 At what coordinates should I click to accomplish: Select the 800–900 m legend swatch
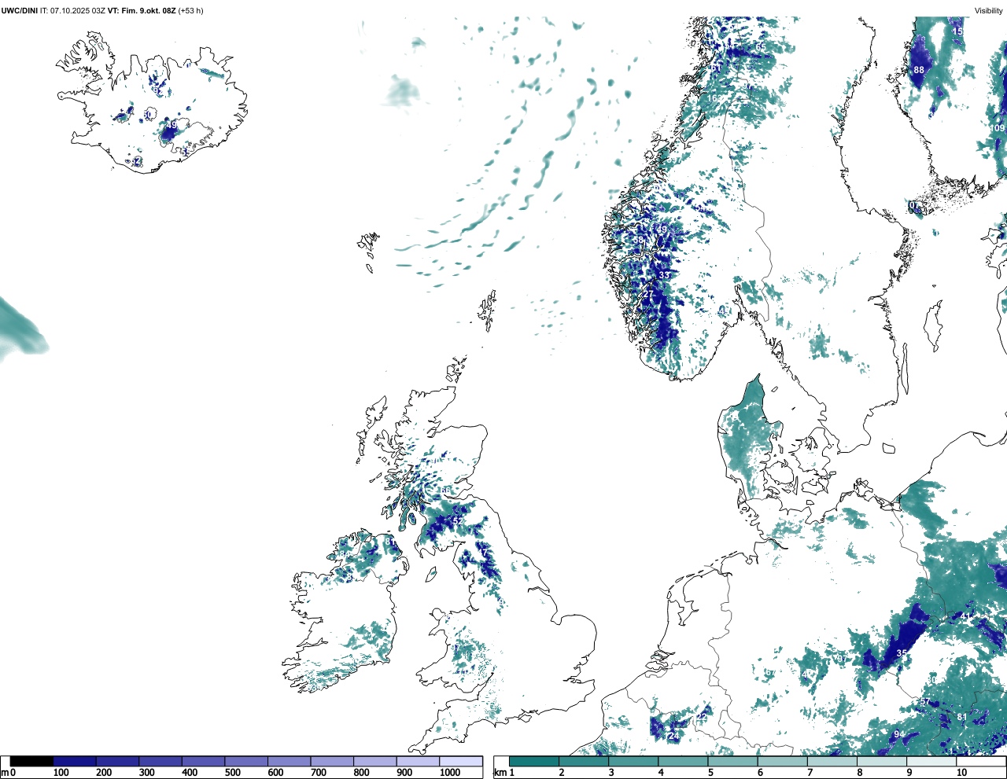tap(375, 761)
